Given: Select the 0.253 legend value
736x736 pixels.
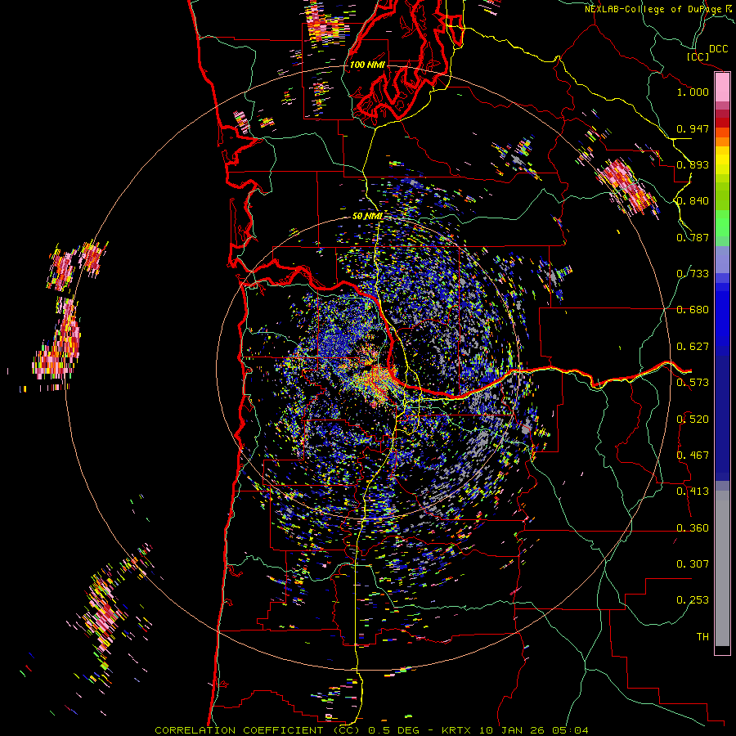Looking at the screenshot, I should [693, 600].
